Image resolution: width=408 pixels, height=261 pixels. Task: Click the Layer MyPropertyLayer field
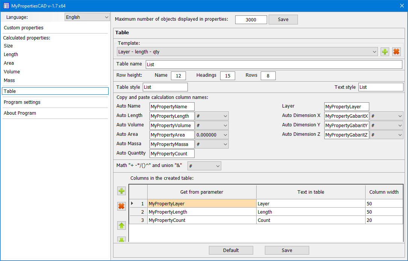click(347, 107)
